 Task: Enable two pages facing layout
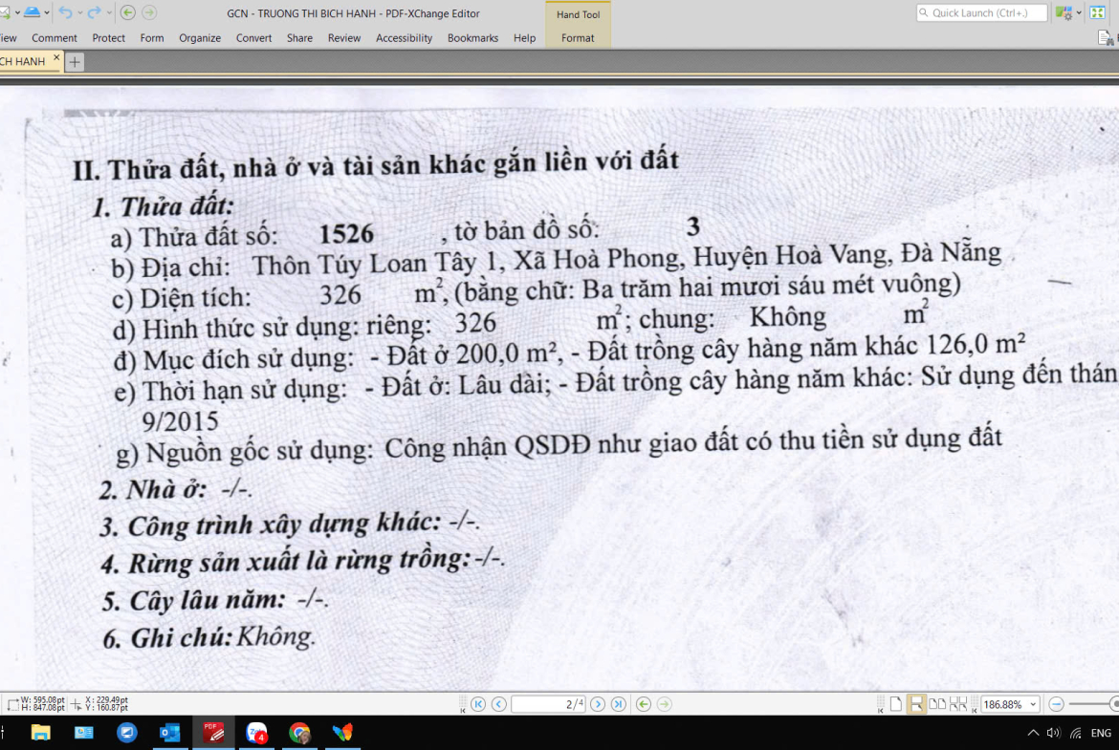pyautogui.click(x=938, y=704)
